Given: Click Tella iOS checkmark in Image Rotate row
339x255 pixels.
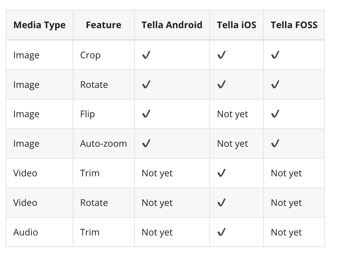Looking at the screenshot, I should [x=221, y=84].
